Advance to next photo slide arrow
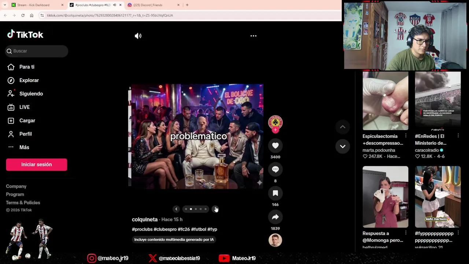This screenshot has width=469, height=264. tap(215, 209)
